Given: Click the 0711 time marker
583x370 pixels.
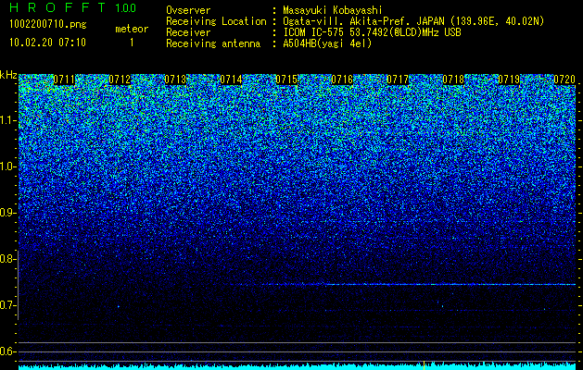Looking at the screenshot, I should pyautogui.click(x=64, y=80).
